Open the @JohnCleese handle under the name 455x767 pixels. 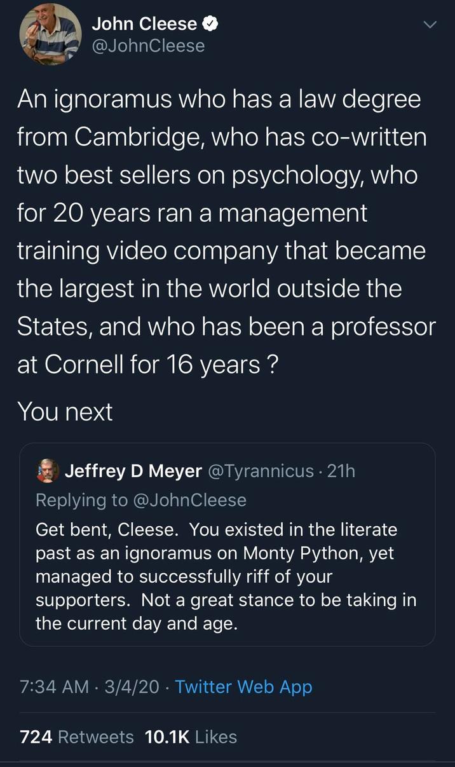point(149,46)
